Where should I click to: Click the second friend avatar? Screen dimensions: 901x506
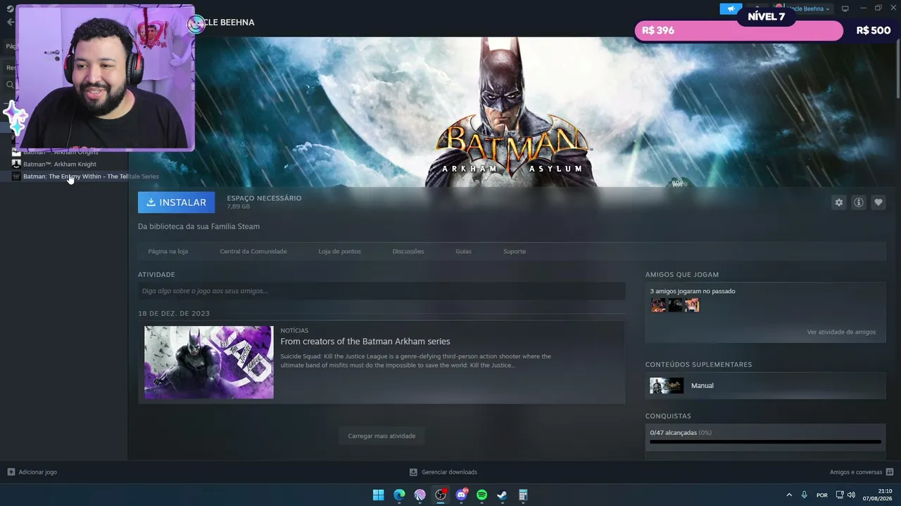[675, 305]
